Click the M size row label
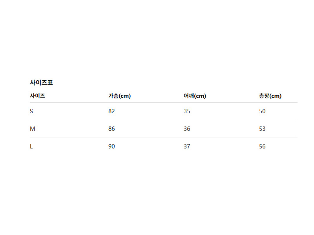Viewport: 314px width, 235px height. click(x=32, y=129)
